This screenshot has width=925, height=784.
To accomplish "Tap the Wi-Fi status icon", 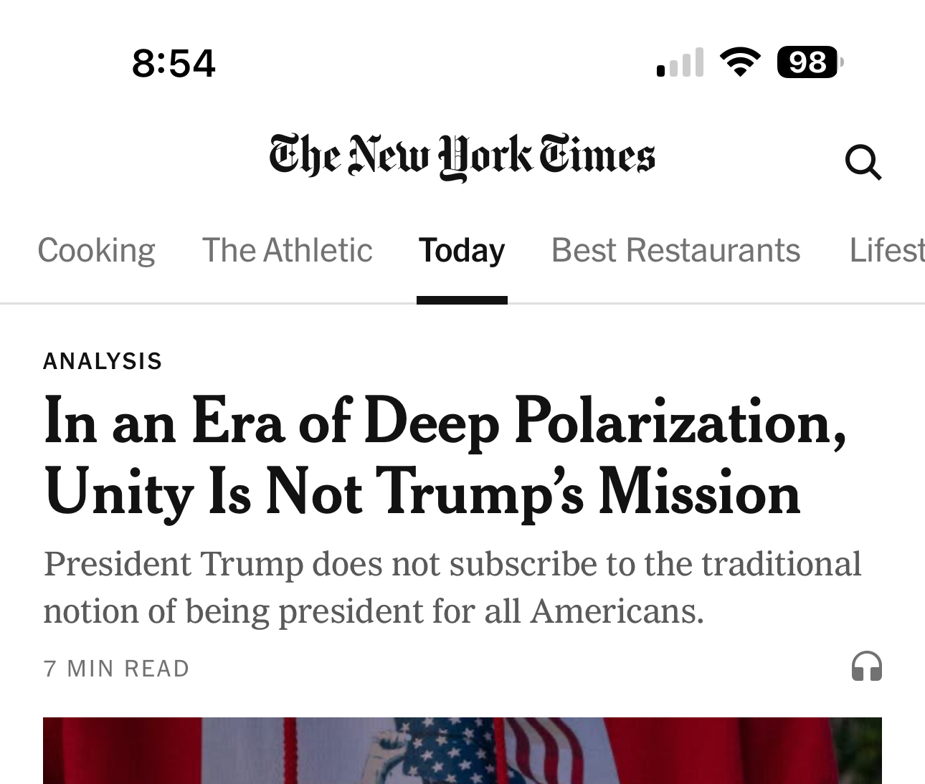I will (x=740, y=62).
